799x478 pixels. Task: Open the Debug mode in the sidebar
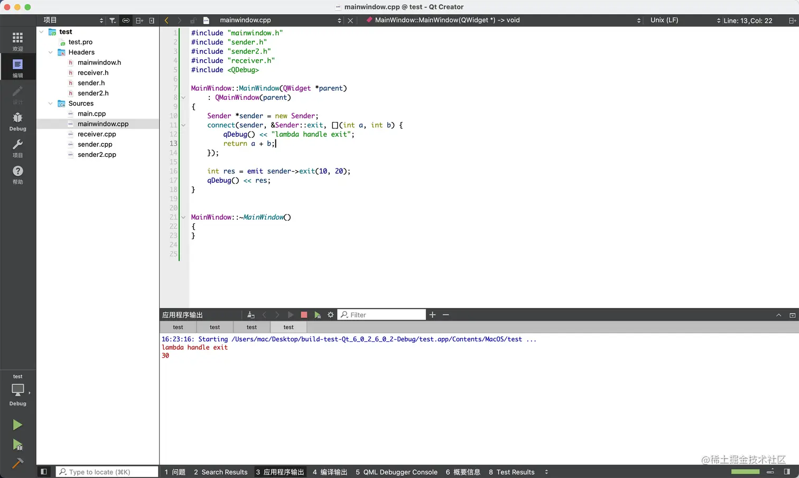pos(17,121)
